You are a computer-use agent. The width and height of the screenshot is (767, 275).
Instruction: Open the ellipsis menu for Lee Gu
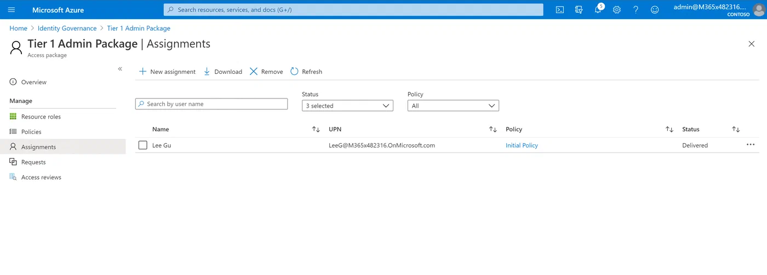click(x=751, y=145)
